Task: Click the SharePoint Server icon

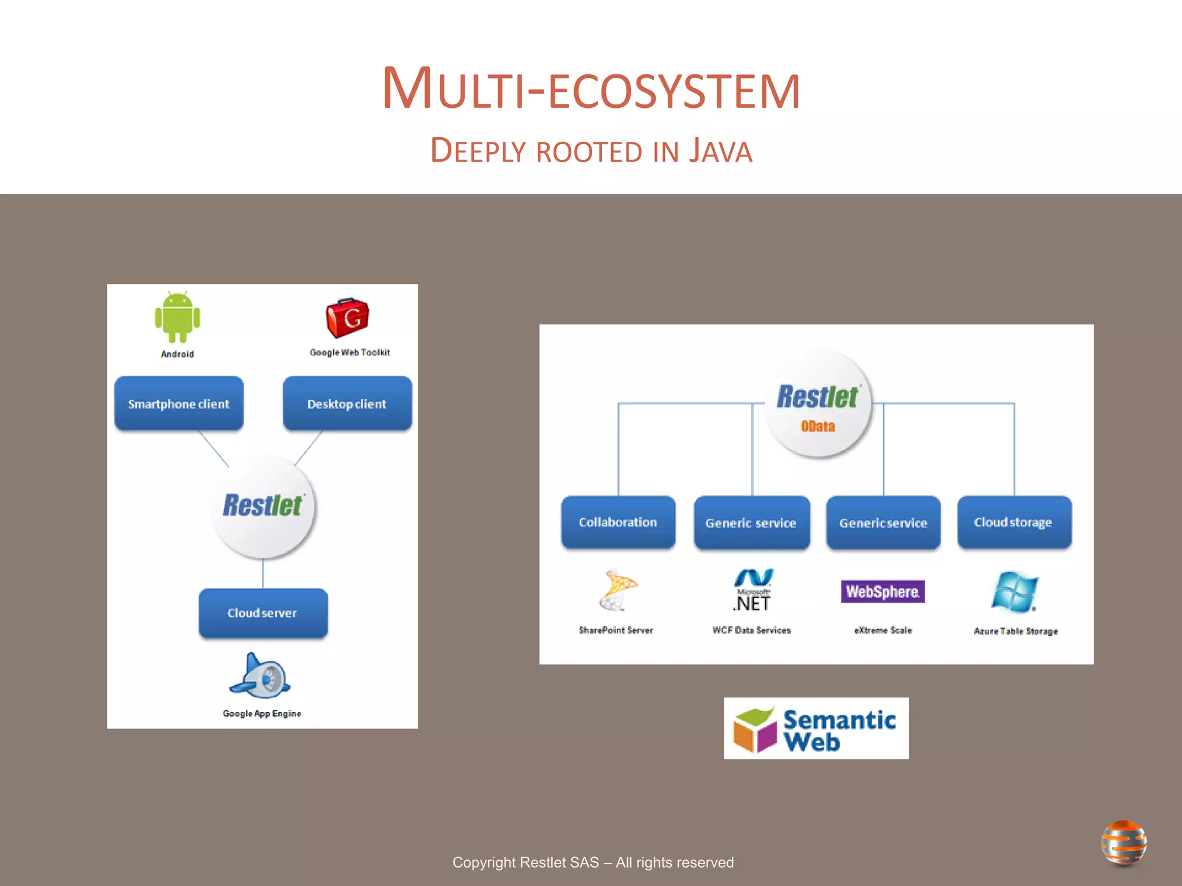Action: click(x=618, y=590)
